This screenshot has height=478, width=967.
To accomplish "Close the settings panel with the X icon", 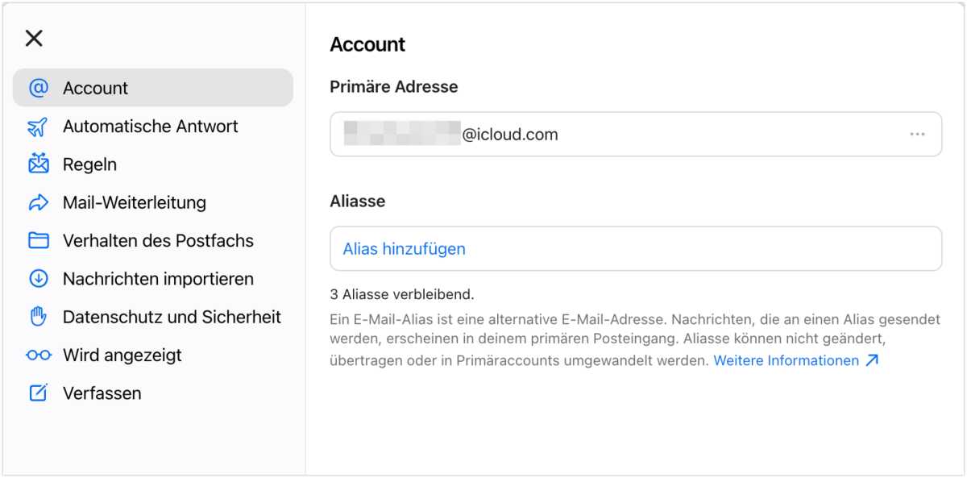I will point(34,38).
